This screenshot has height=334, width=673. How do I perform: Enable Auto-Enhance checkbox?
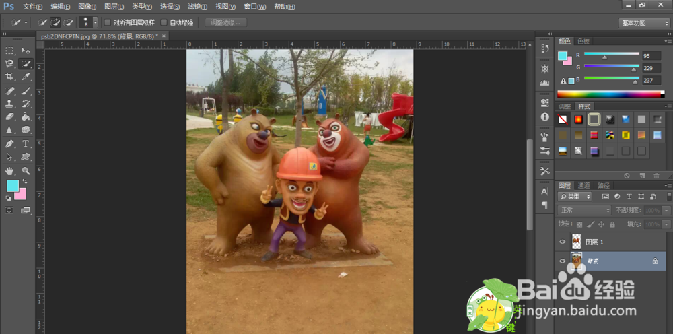[x=164, y=22]
